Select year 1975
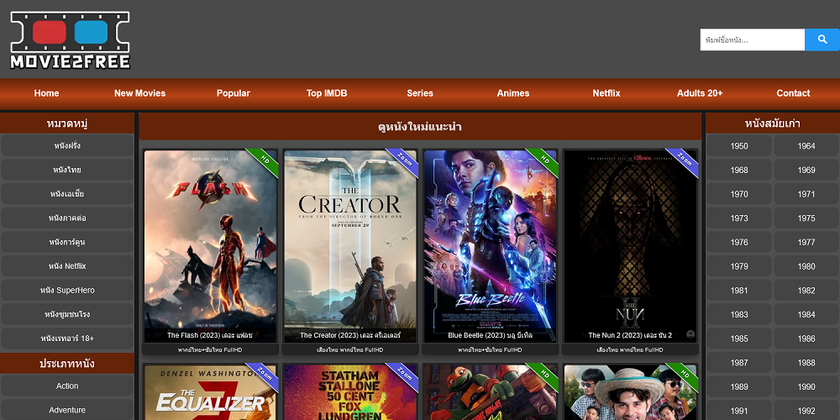840x420 pixels. pyautogui.click(x=806, y=218)
